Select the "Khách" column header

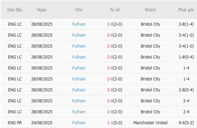tap(150, 10)
